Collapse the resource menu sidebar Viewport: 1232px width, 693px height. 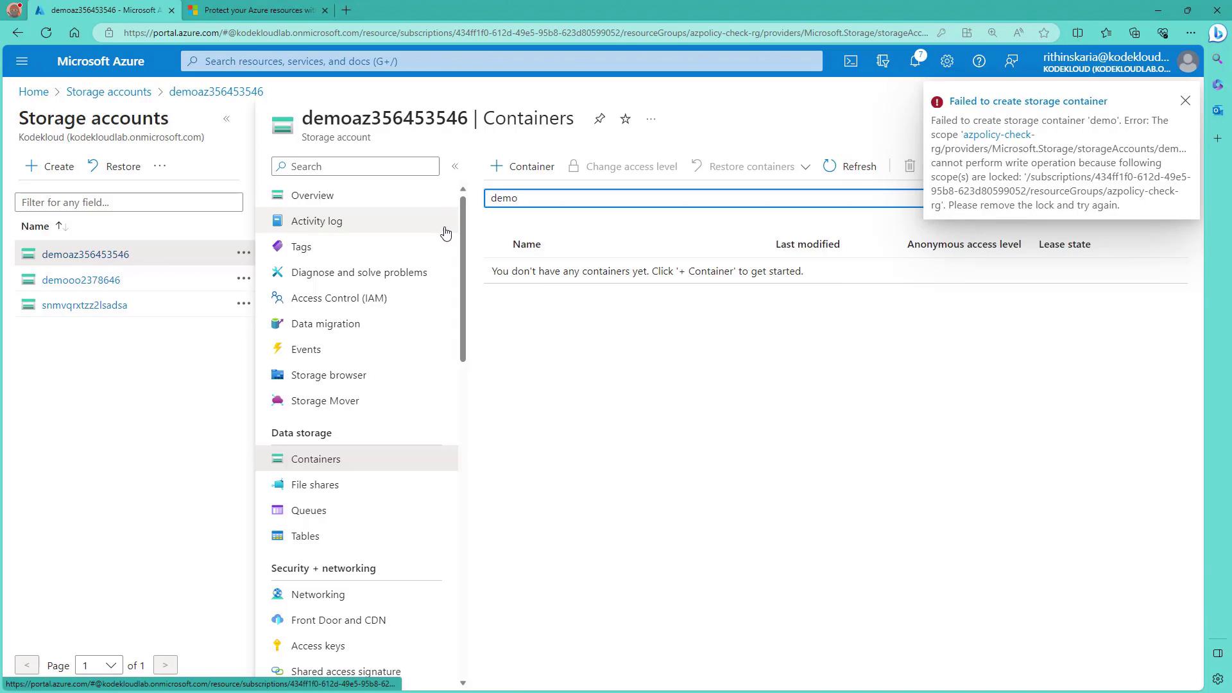pyautogui.click(x=455, y=166)
